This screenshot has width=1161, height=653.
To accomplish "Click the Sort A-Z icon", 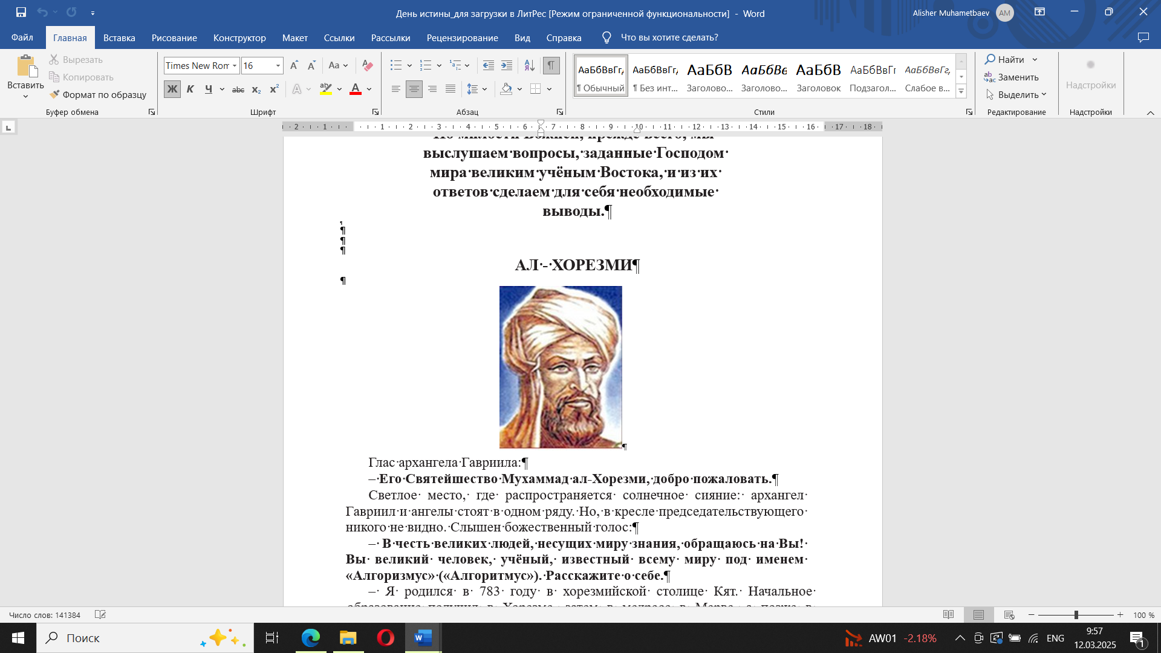I will coord(529,65).
